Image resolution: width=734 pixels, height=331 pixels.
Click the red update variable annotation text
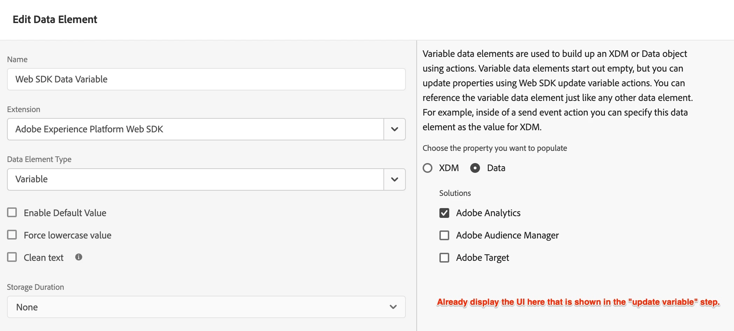pyautogui.click(x=578, y=302)
